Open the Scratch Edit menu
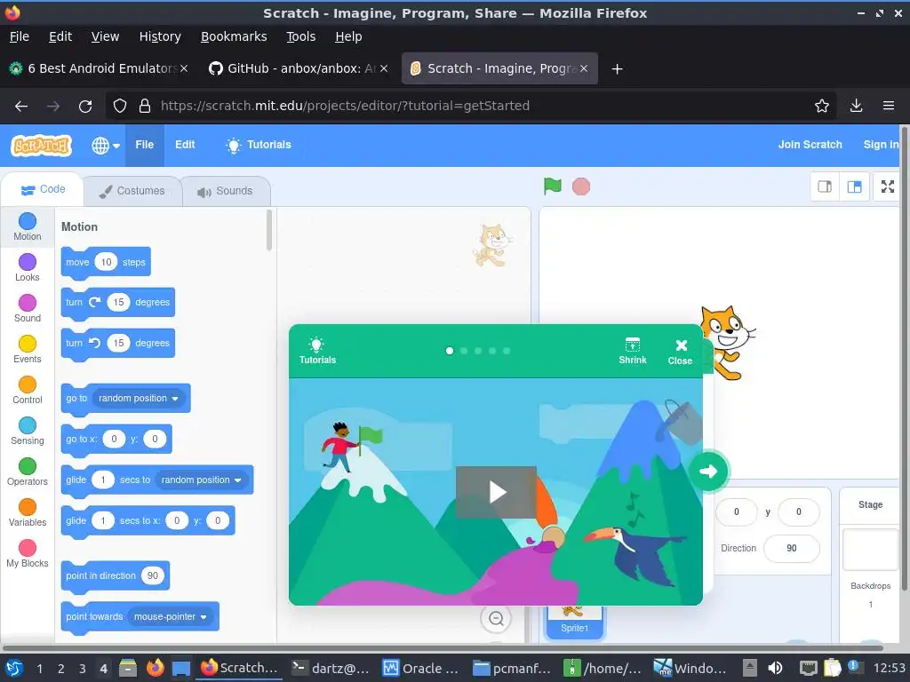 [x=185, y=145]
